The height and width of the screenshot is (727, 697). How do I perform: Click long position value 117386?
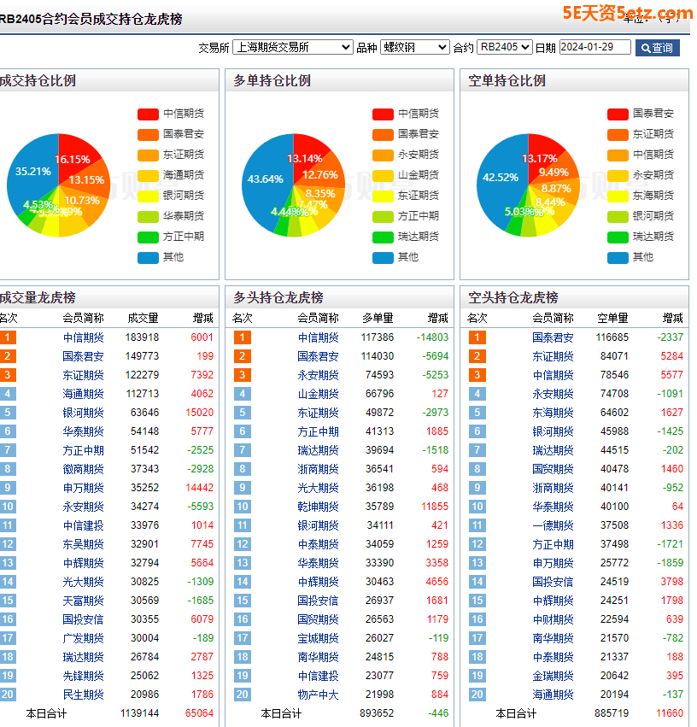click(378, 337)
